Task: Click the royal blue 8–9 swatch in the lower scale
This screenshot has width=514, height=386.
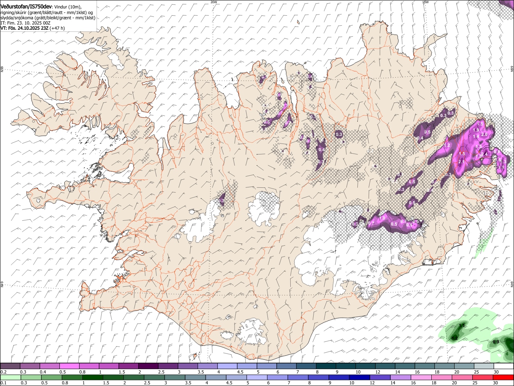Action: point(318,378)
